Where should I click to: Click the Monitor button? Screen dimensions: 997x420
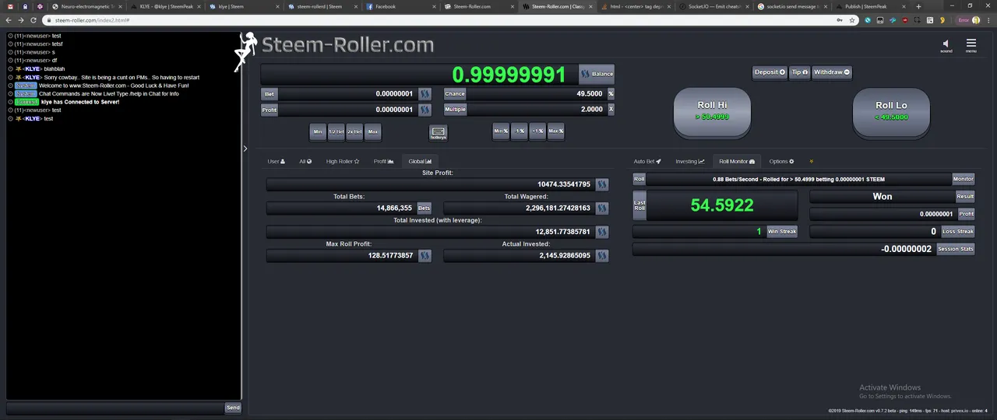click(964, 179)
